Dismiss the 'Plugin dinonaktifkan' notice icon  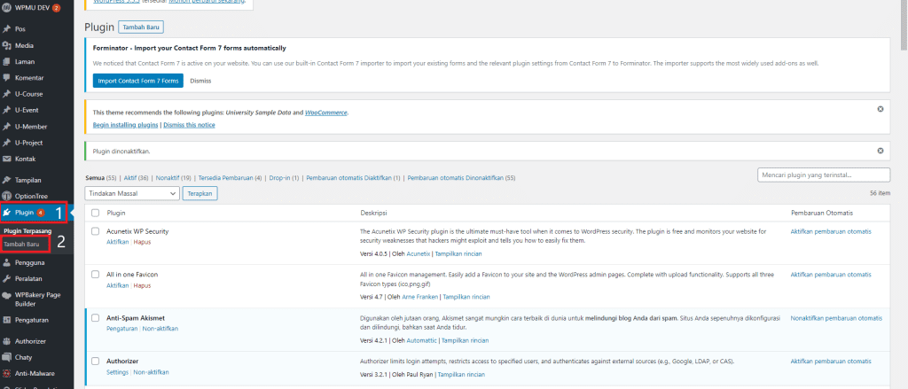tap(881, 152)
